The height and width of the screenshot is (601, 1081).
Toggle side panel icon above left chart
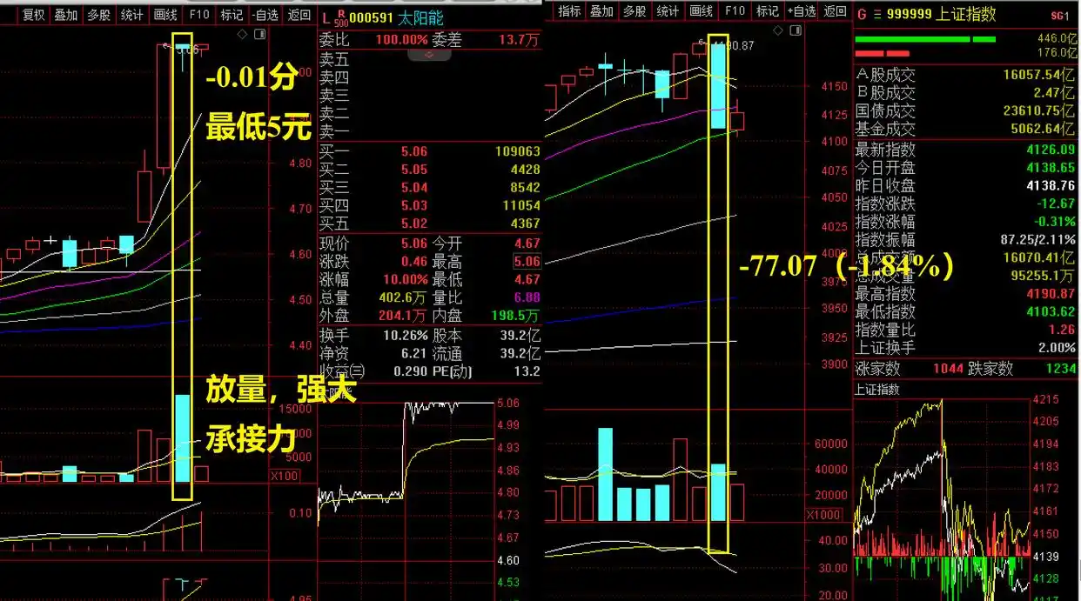(x=258, y=34)
